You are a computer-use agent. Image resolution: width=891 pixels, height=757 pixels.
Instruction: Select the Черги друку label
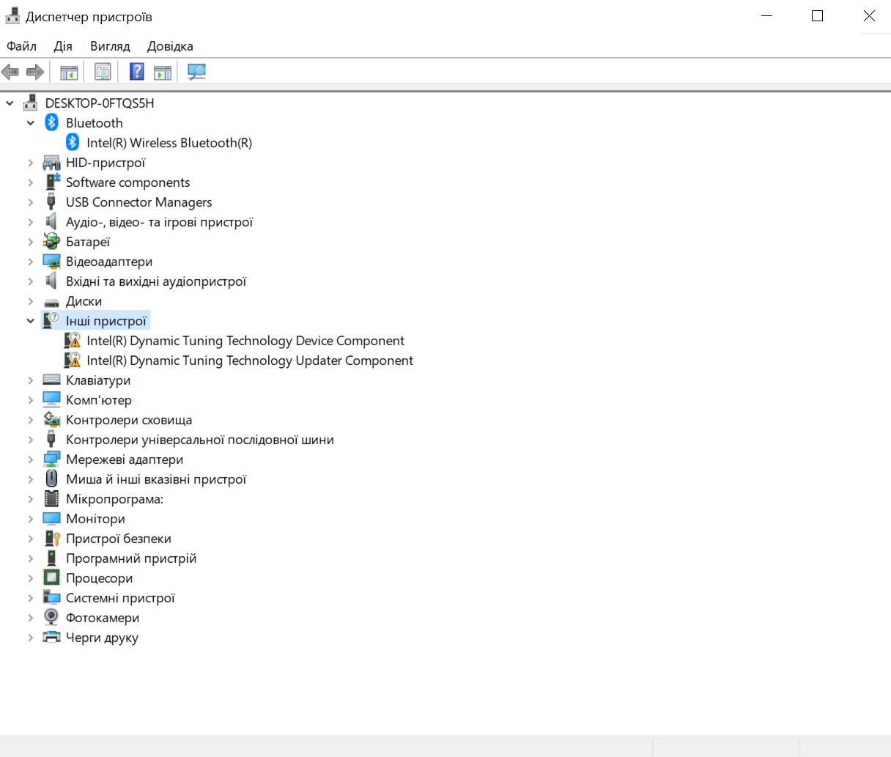pos(103,637)
